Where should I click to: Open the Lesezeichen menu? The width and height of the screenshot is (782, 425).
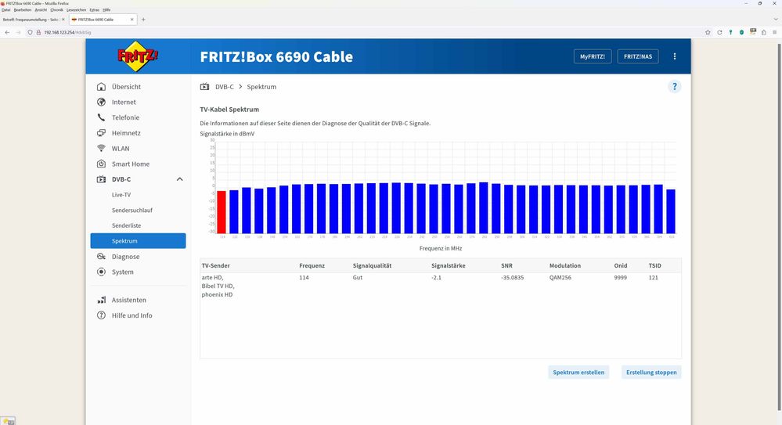76,10
